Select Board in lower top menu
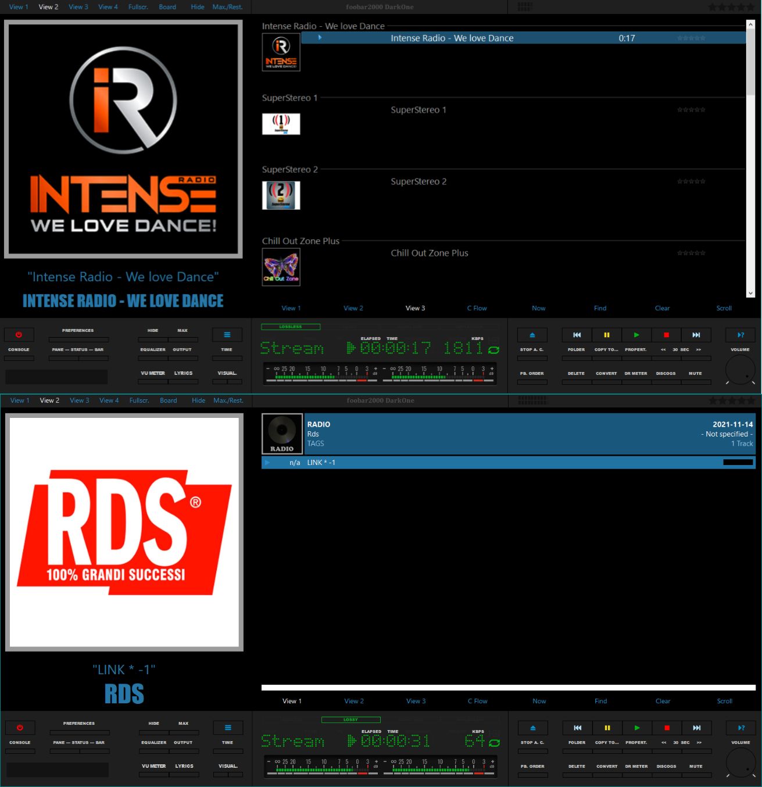Image resolution: width=762 pixels, height=787 pixels. pos(169,400)
